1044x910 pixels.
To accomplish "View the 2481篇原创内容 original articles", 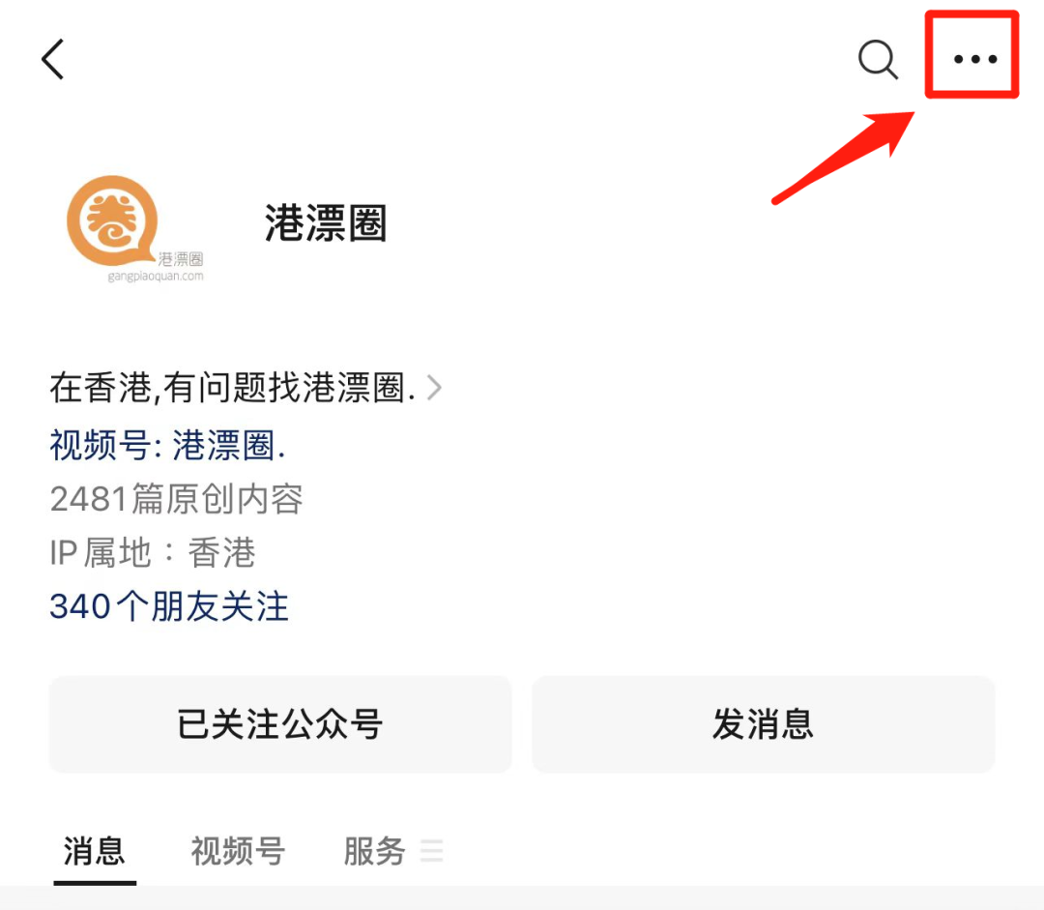I will (177, 498).
